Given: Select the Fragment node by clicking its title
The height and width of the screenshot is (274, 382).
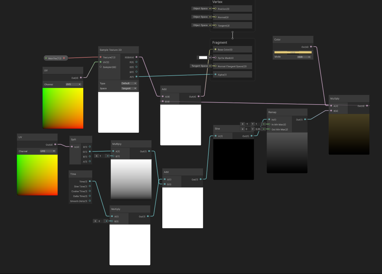Looking at the screenshot, I should (x=220, y=42).
